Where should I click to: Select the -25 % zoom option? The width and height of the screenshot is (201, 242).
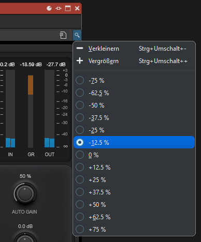[134, 130]
